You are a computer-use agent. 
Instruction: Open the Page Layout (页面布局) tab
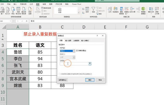click(23, 4)
